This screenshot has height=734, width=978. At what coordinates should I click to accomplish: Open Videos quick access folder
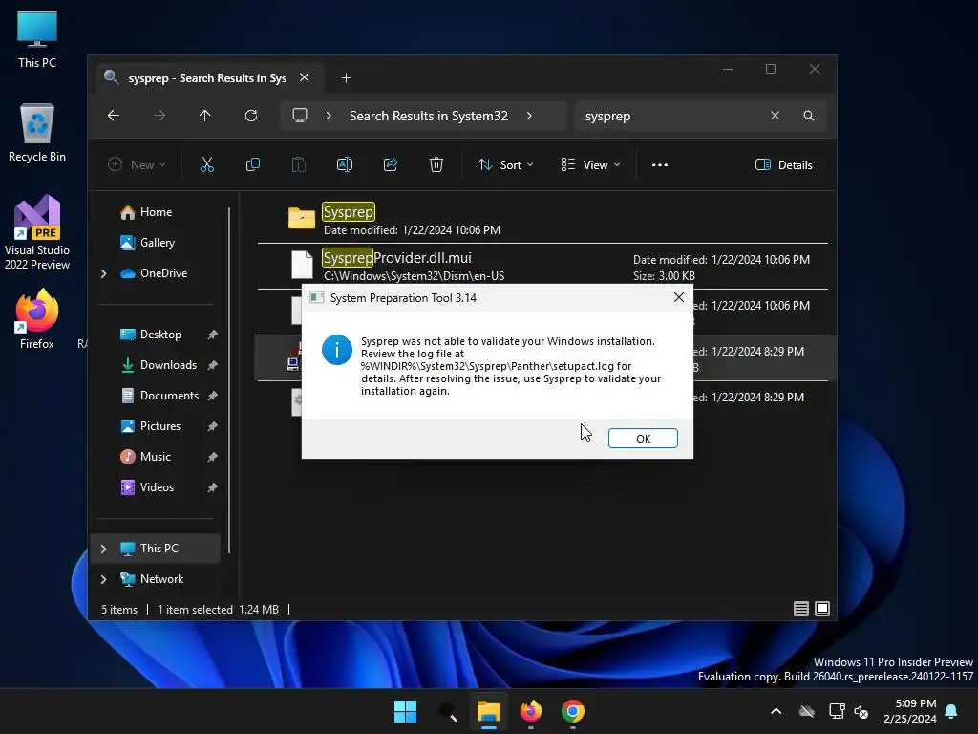(156, 487)
